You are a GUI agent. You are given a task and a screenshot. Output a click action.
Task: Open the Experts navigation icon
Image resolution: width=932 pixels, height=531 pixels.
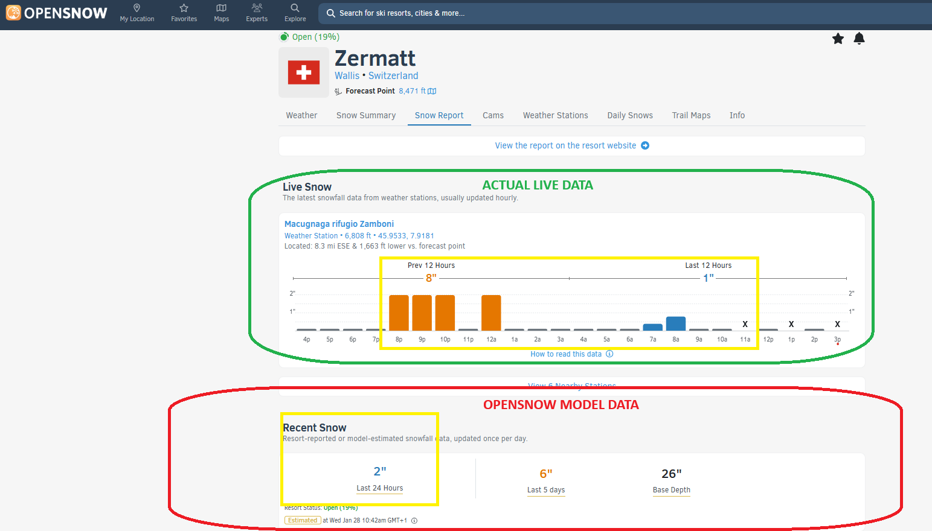coord(257,8)
